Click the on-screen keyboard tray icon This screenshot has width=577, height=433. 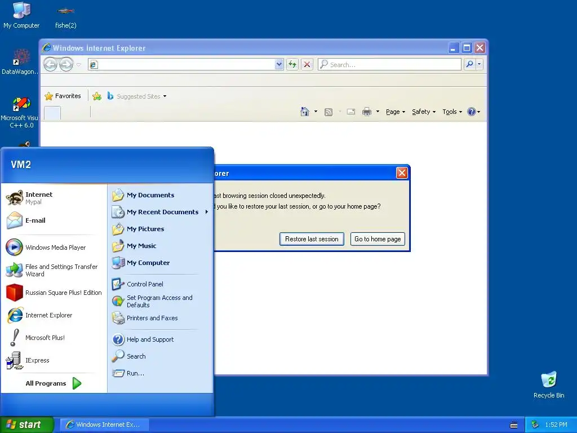coord(514,425)
